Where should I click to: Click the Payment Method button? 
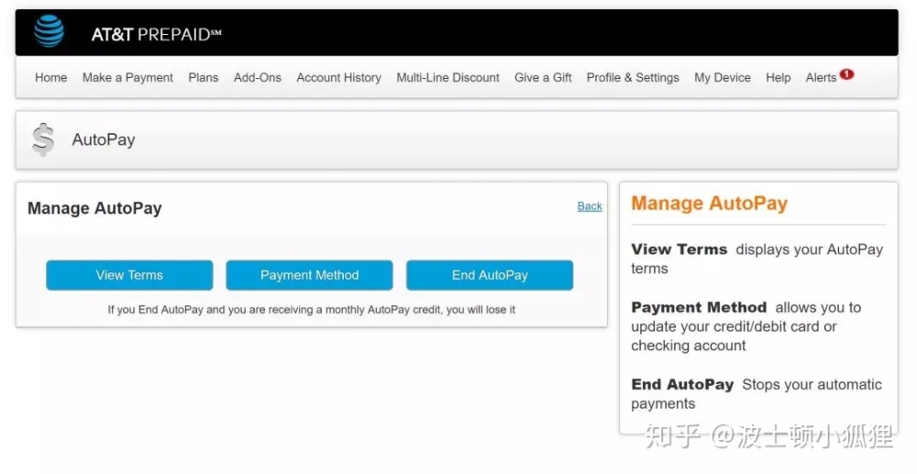tap(309, 275)
